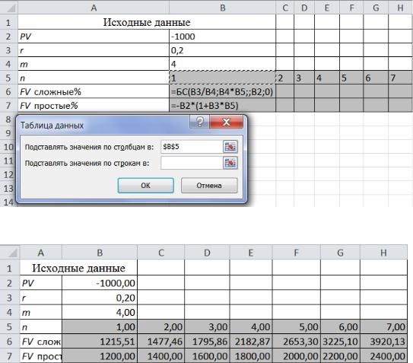Click the range selector icon for row input
This screenshot has height=363, width=413.
[230, 163]
